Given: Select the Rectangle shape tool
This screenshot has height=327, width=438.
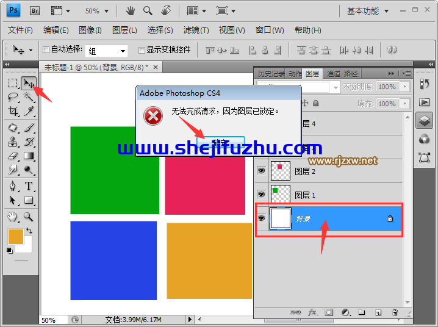Looking at the screenshot, I should [x=29, y=200].
